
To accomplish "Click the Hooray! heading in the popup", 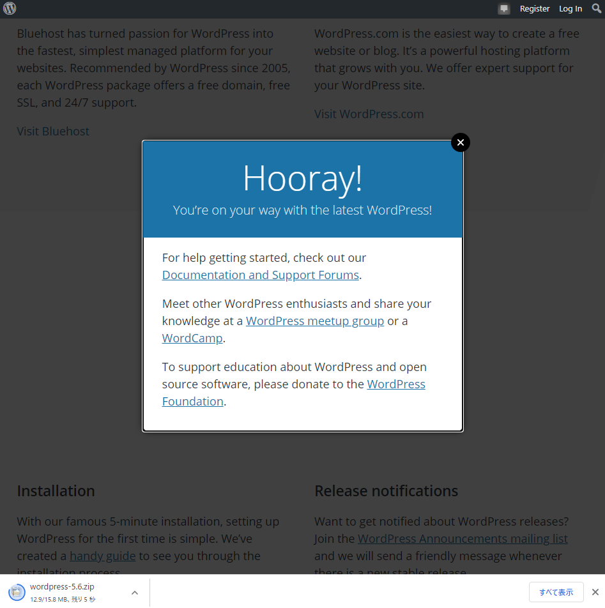I will point(302,178).
